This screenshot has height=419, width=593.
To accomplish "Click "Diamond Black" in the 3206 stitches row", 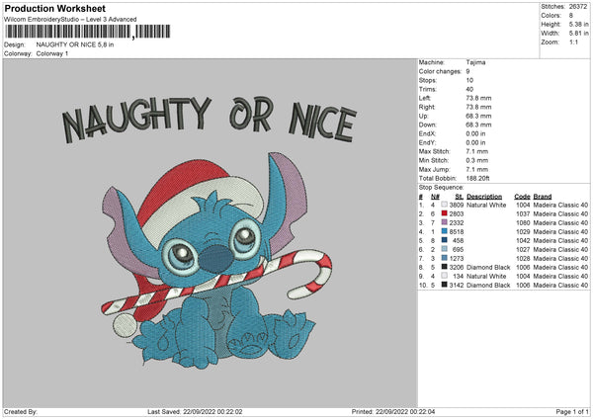I will pyautogui.click(x=488, y=268).
